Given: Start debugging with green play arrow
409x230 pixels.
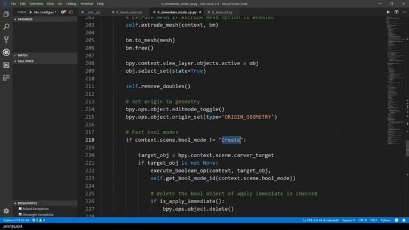Looking at the screenshot, I should tap(31, 12).
